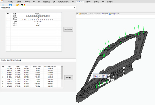Close the hole coordinates and angles dialog

point(75,60)
